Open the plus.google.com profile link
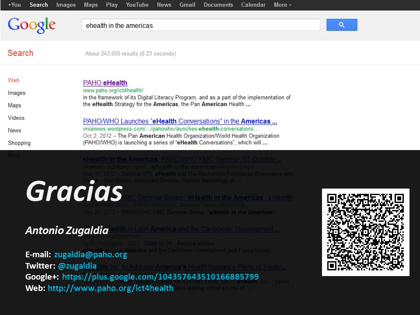 pyautogui.click(x=161, y=276)
